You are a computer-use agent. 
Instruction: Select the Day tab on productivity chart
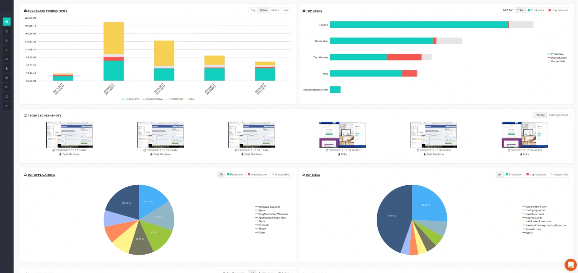[x=252, y=10]
